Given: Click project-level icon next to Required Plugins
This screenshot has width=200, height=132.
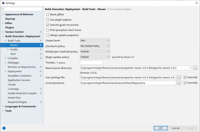Looking at the screenshot, I should coord(41,102).
